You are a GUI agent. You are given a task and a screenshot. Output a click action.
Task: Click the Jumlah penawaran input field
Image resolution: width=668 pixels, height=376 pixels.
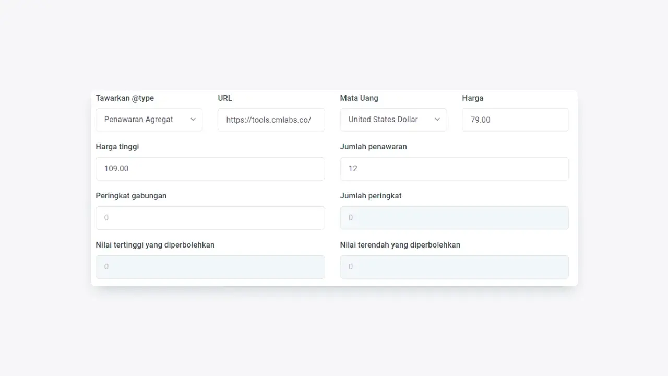pos(454,169)
